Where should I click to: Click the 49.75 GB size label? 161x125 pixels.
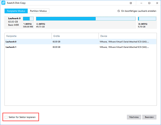point(40,27)
